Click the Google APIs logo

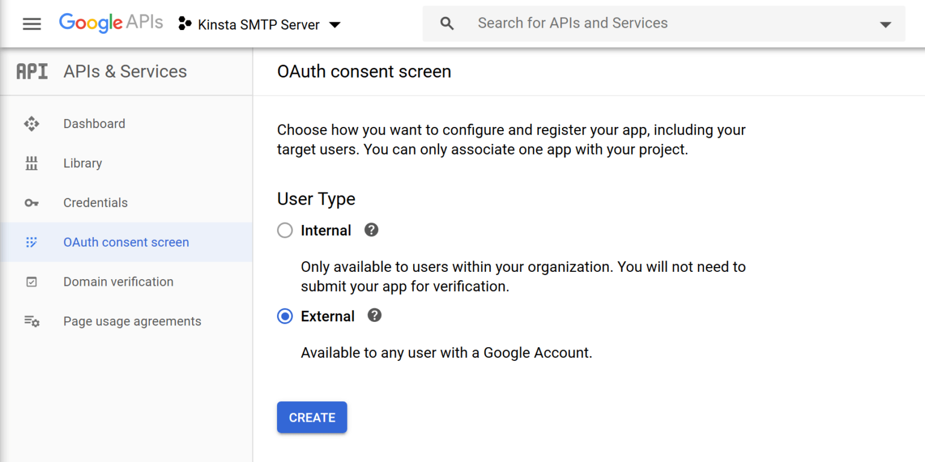point(111,23)
